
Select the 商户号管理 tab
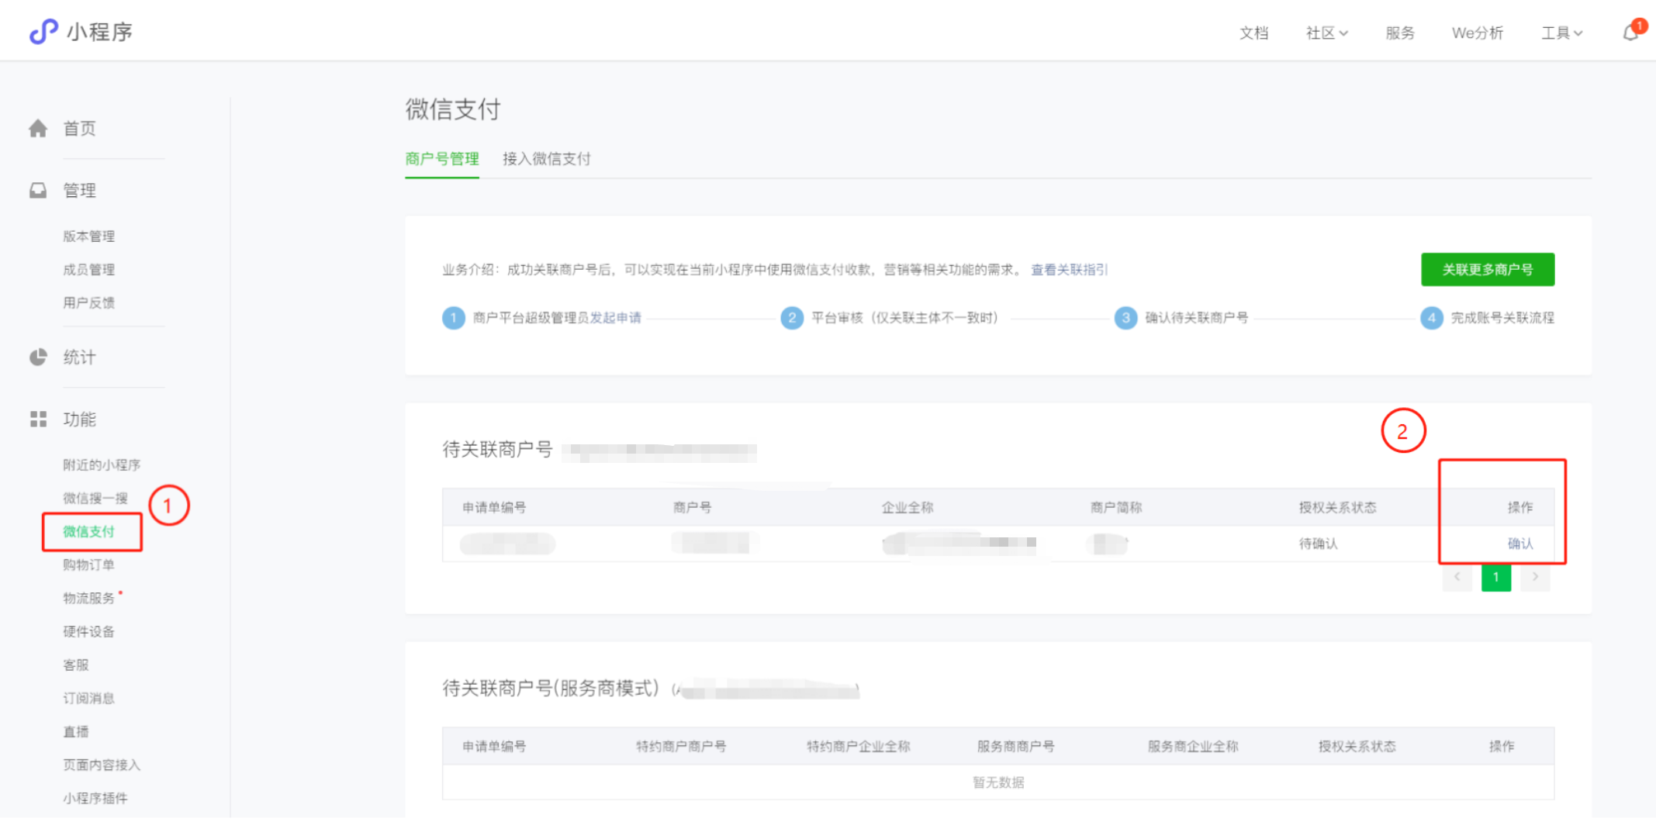(441, 158)
